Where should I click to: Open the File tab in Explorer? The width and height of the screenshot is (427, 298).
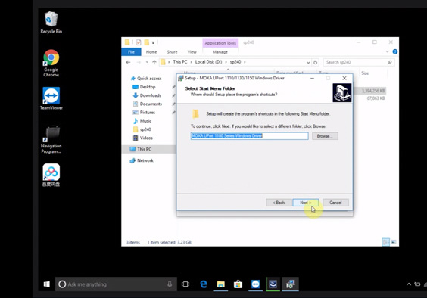131,51
